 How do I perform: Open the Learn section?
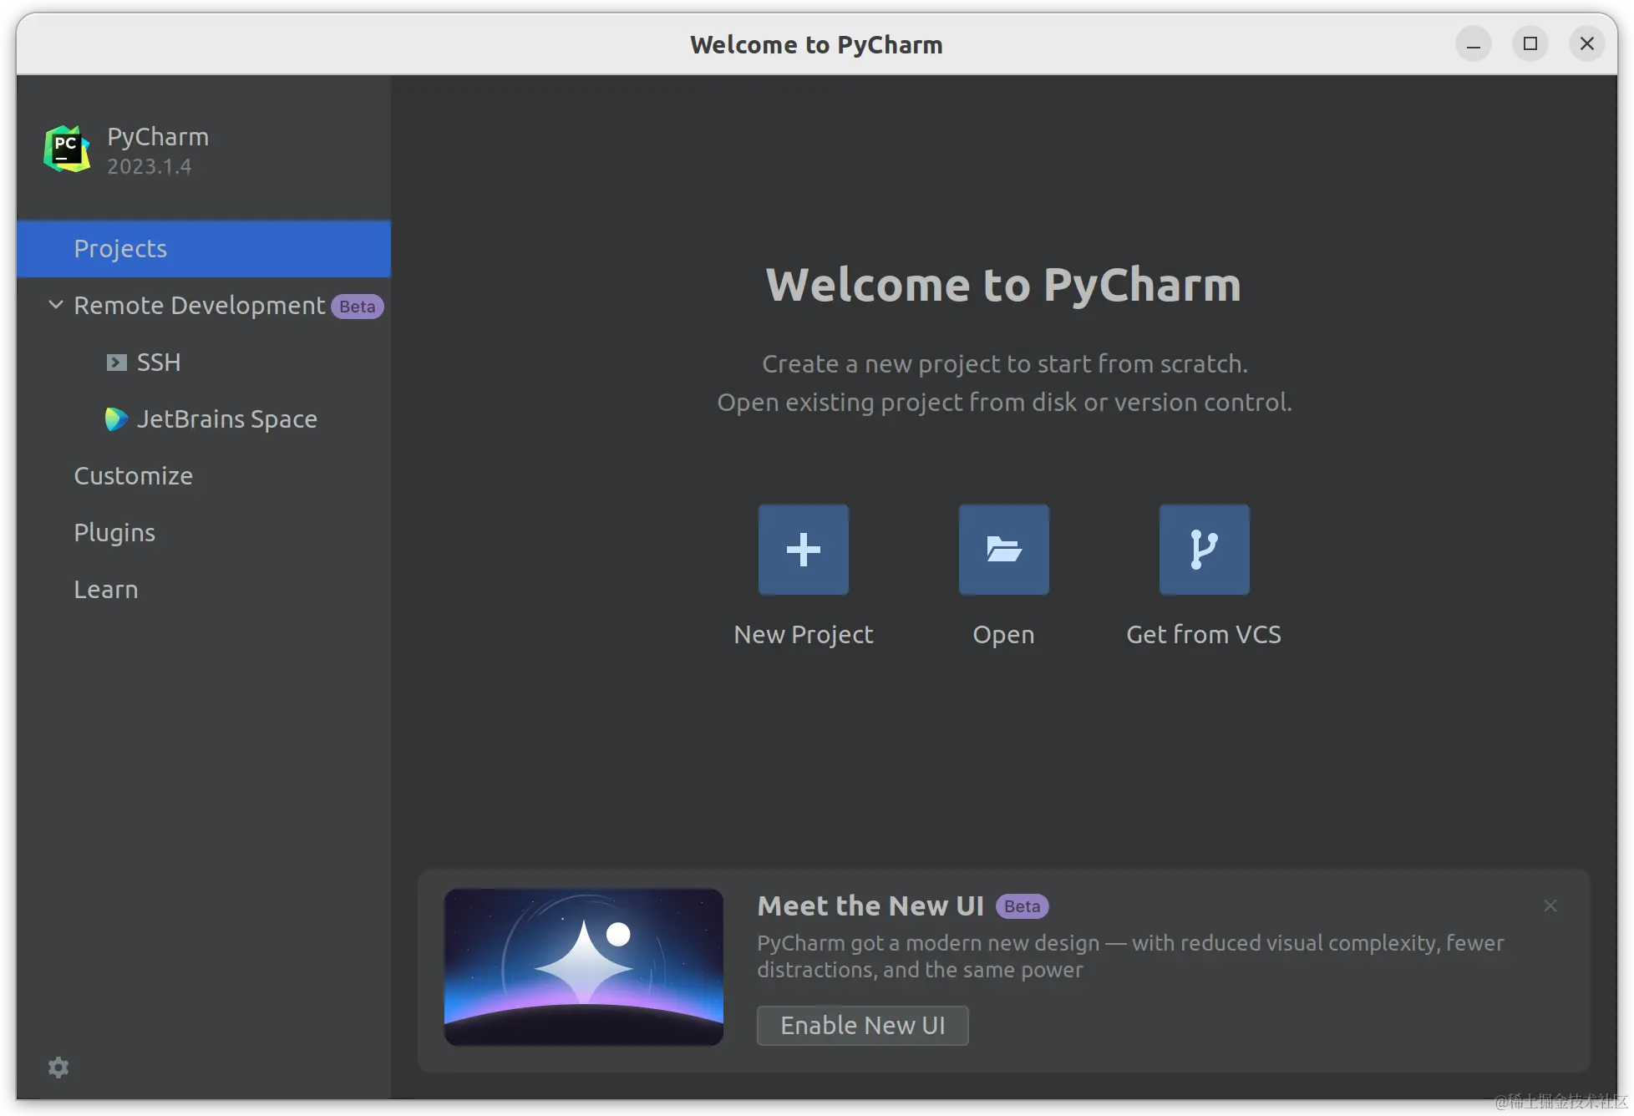(x=106, y=590)
